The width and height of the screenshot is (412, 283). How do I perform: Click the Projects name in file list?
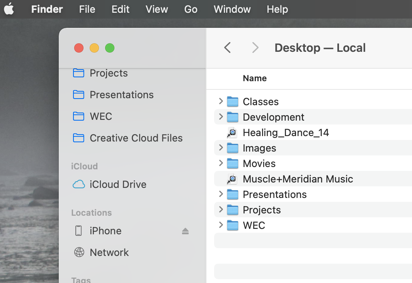point(262,210)
